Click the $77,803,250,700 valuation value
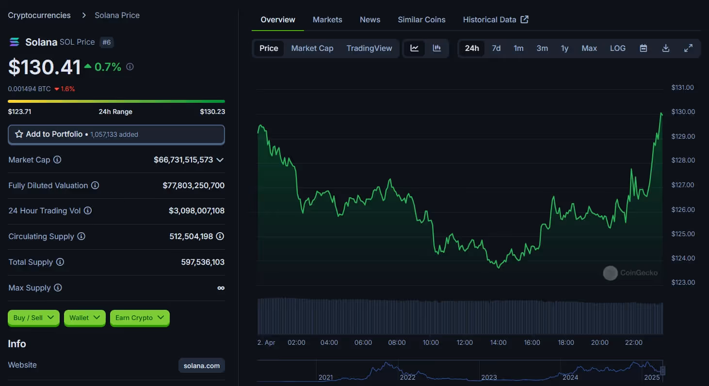Viewport: 709px width, 386px height. pyautogui.click(x=193, y=185)
